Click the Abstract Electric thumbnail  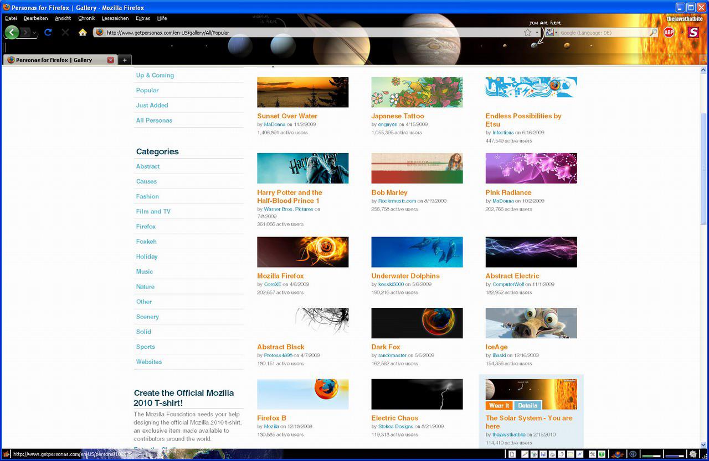tap(531, 252)
